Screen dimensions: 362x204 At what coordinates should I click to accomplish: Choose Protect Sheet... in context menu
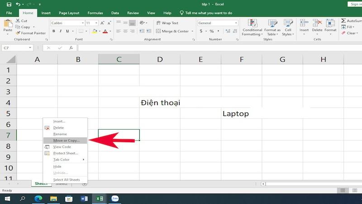65,153
